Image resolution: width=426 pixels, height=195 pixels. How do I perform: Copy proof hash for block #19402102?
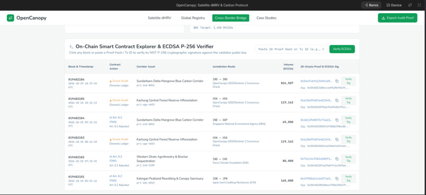[337, 159]
